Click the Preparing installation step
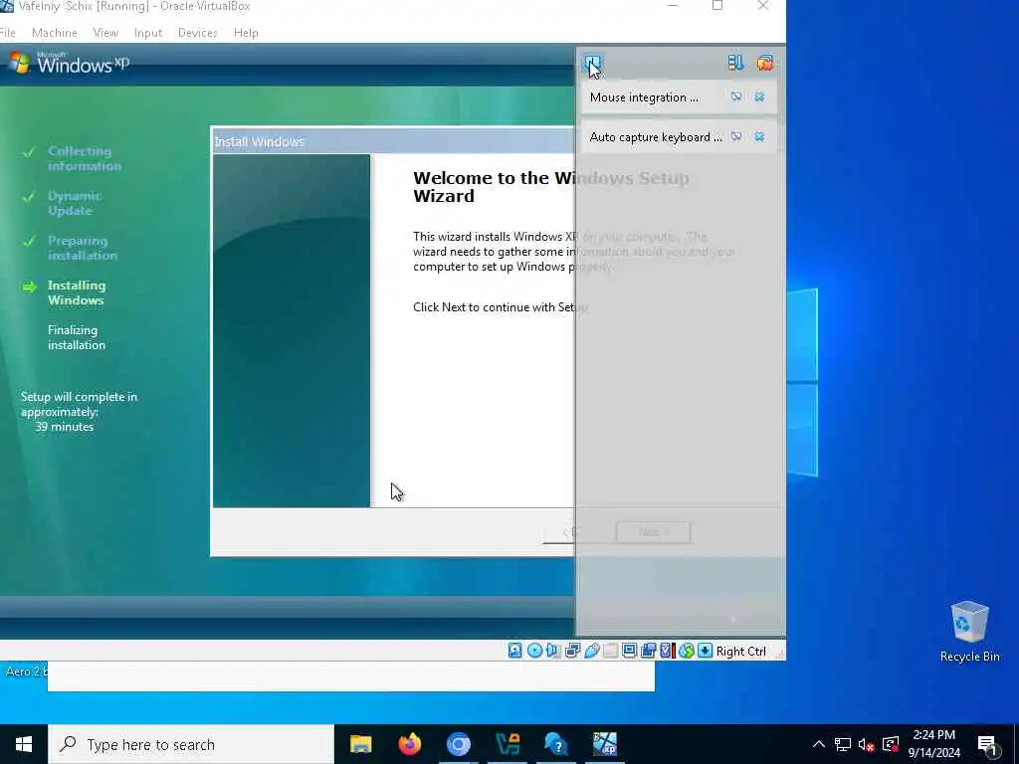The image size is (1019, 764). click(82, 248)
